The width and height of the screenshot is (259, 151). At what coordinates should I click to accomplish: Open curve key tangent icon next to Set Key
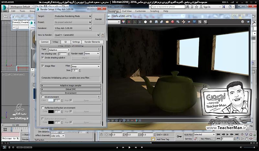point(196,139)
